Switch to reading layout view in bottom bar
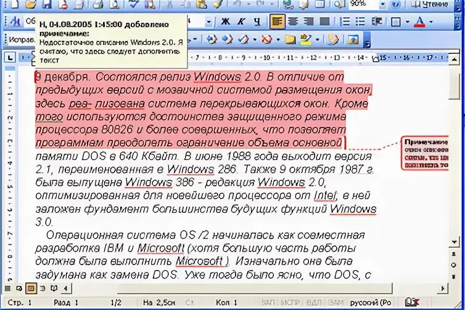Viewport: 465px width, 310px height. click(54, 288)
